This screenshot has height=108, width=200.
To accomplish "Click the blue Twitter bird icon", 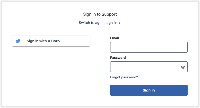I will pyautogui.click(x=18, y=41).
